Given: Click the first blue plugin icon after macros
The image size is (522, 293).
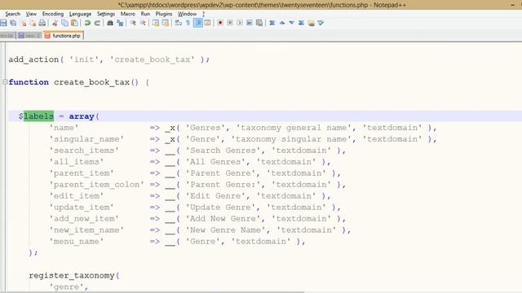Looking at the screenshot, I should pos(272,23).
